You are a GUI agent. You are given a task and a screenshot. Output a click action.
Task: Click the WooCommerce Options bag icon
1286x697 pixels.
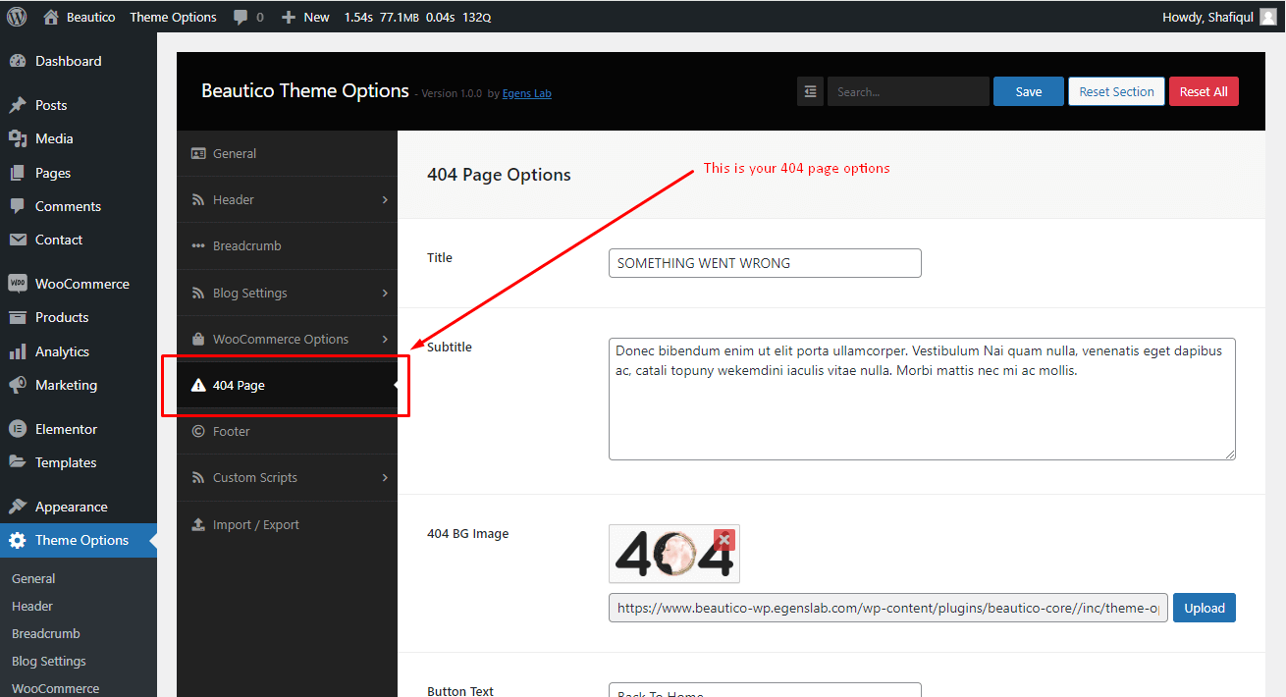click(x=198, y=339)
